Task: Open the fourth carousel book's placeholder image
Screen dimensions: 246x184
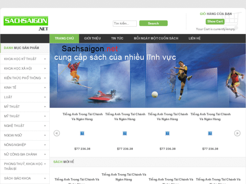Action: click(x=210, y=133)
